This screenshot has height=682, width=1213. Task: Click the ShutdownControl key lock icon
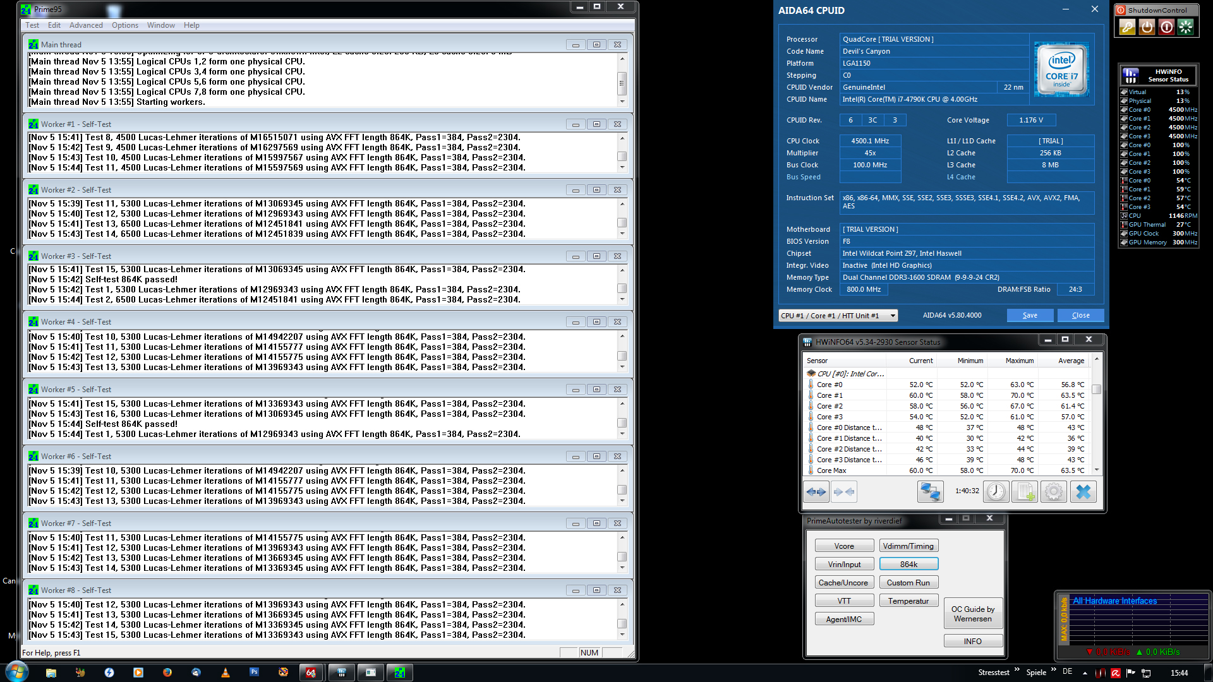pyautogui.click(x=1127, y=27)
